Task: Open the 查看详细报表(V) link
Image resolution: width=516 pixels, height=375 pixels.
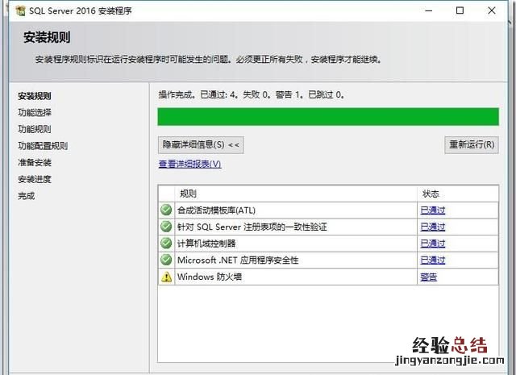Action: tap(190, 164)
